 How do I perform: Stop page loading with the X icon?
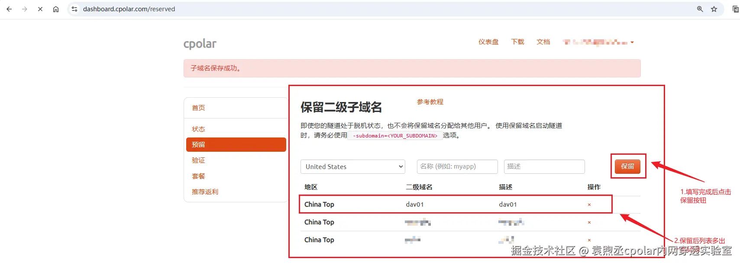pyautogui.click(x=40, y=9)
